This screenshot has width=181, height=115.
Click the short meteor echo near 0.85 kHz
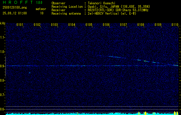[30, 73]
